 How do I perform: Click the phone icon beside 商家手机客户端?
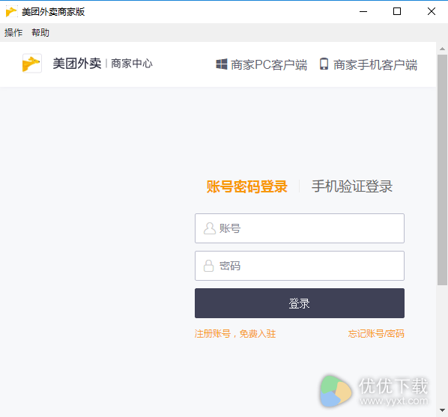coord(324,64)
